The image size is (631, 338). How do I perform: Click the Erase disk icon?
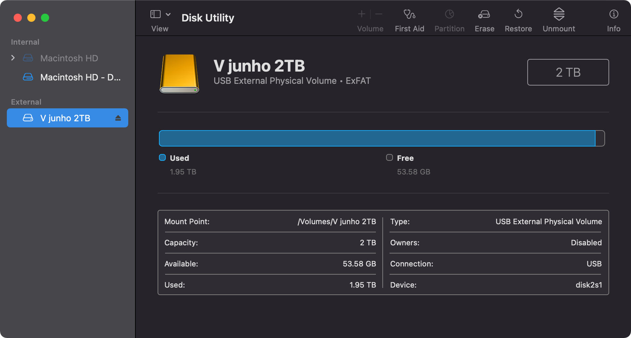[484, 14]
